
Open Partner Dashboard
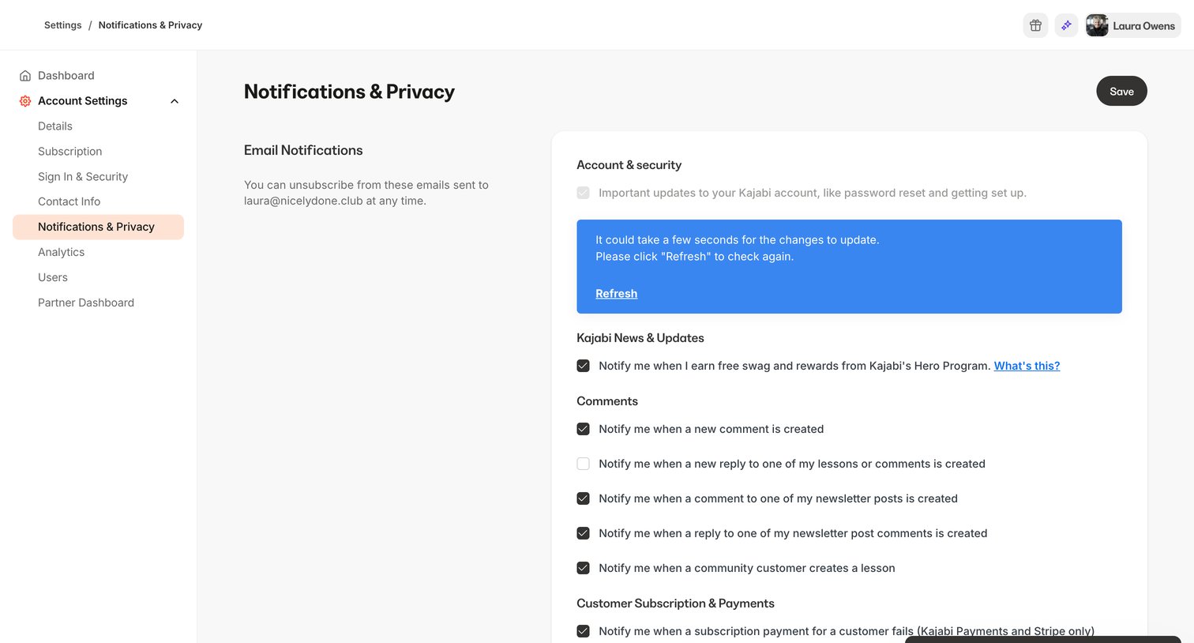86,303
